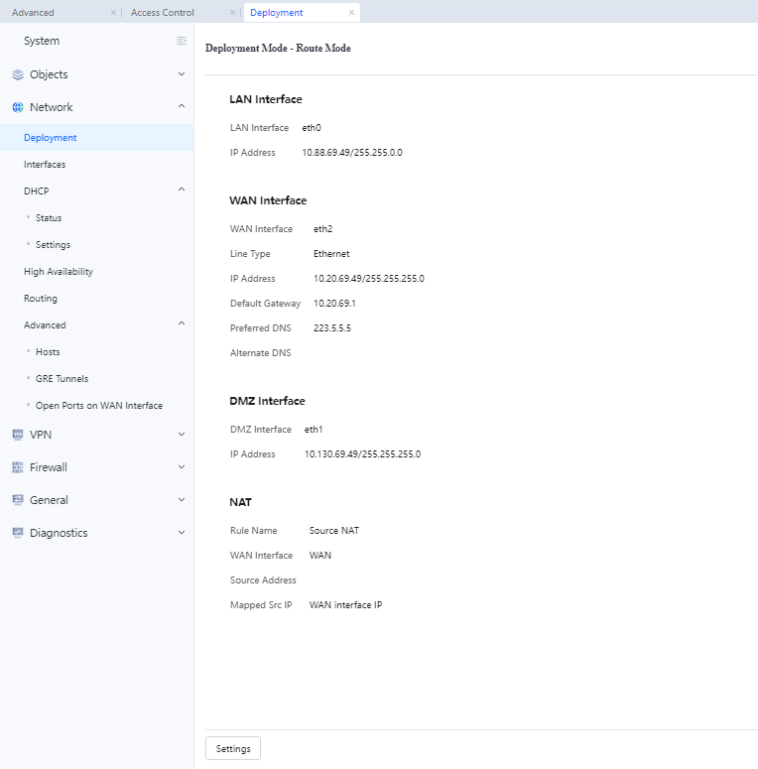Image resolution: width=758 pixels, height=769 pixels.
Task: Click the General monitor icon
Action: coord(18,500)
